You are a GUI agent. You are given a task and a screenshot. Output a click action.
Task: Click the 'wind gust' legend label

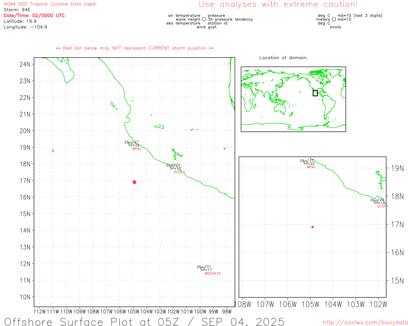[x=207, y=27]
